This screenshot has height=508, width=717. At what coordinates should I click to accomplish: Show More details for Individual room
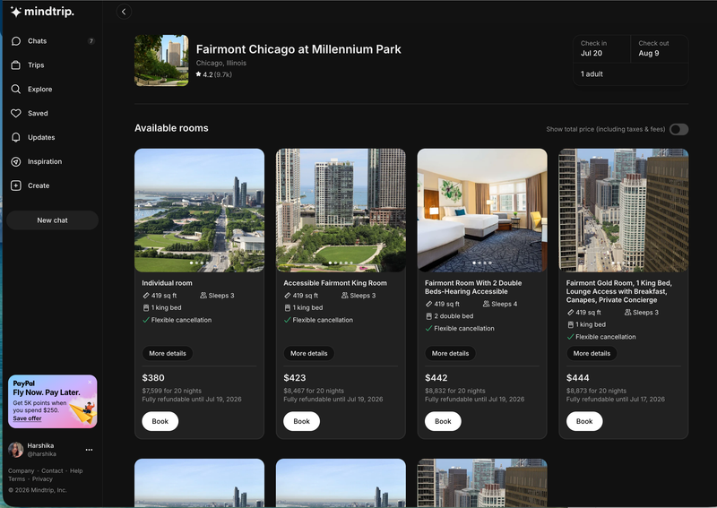[x=168, y=354]
